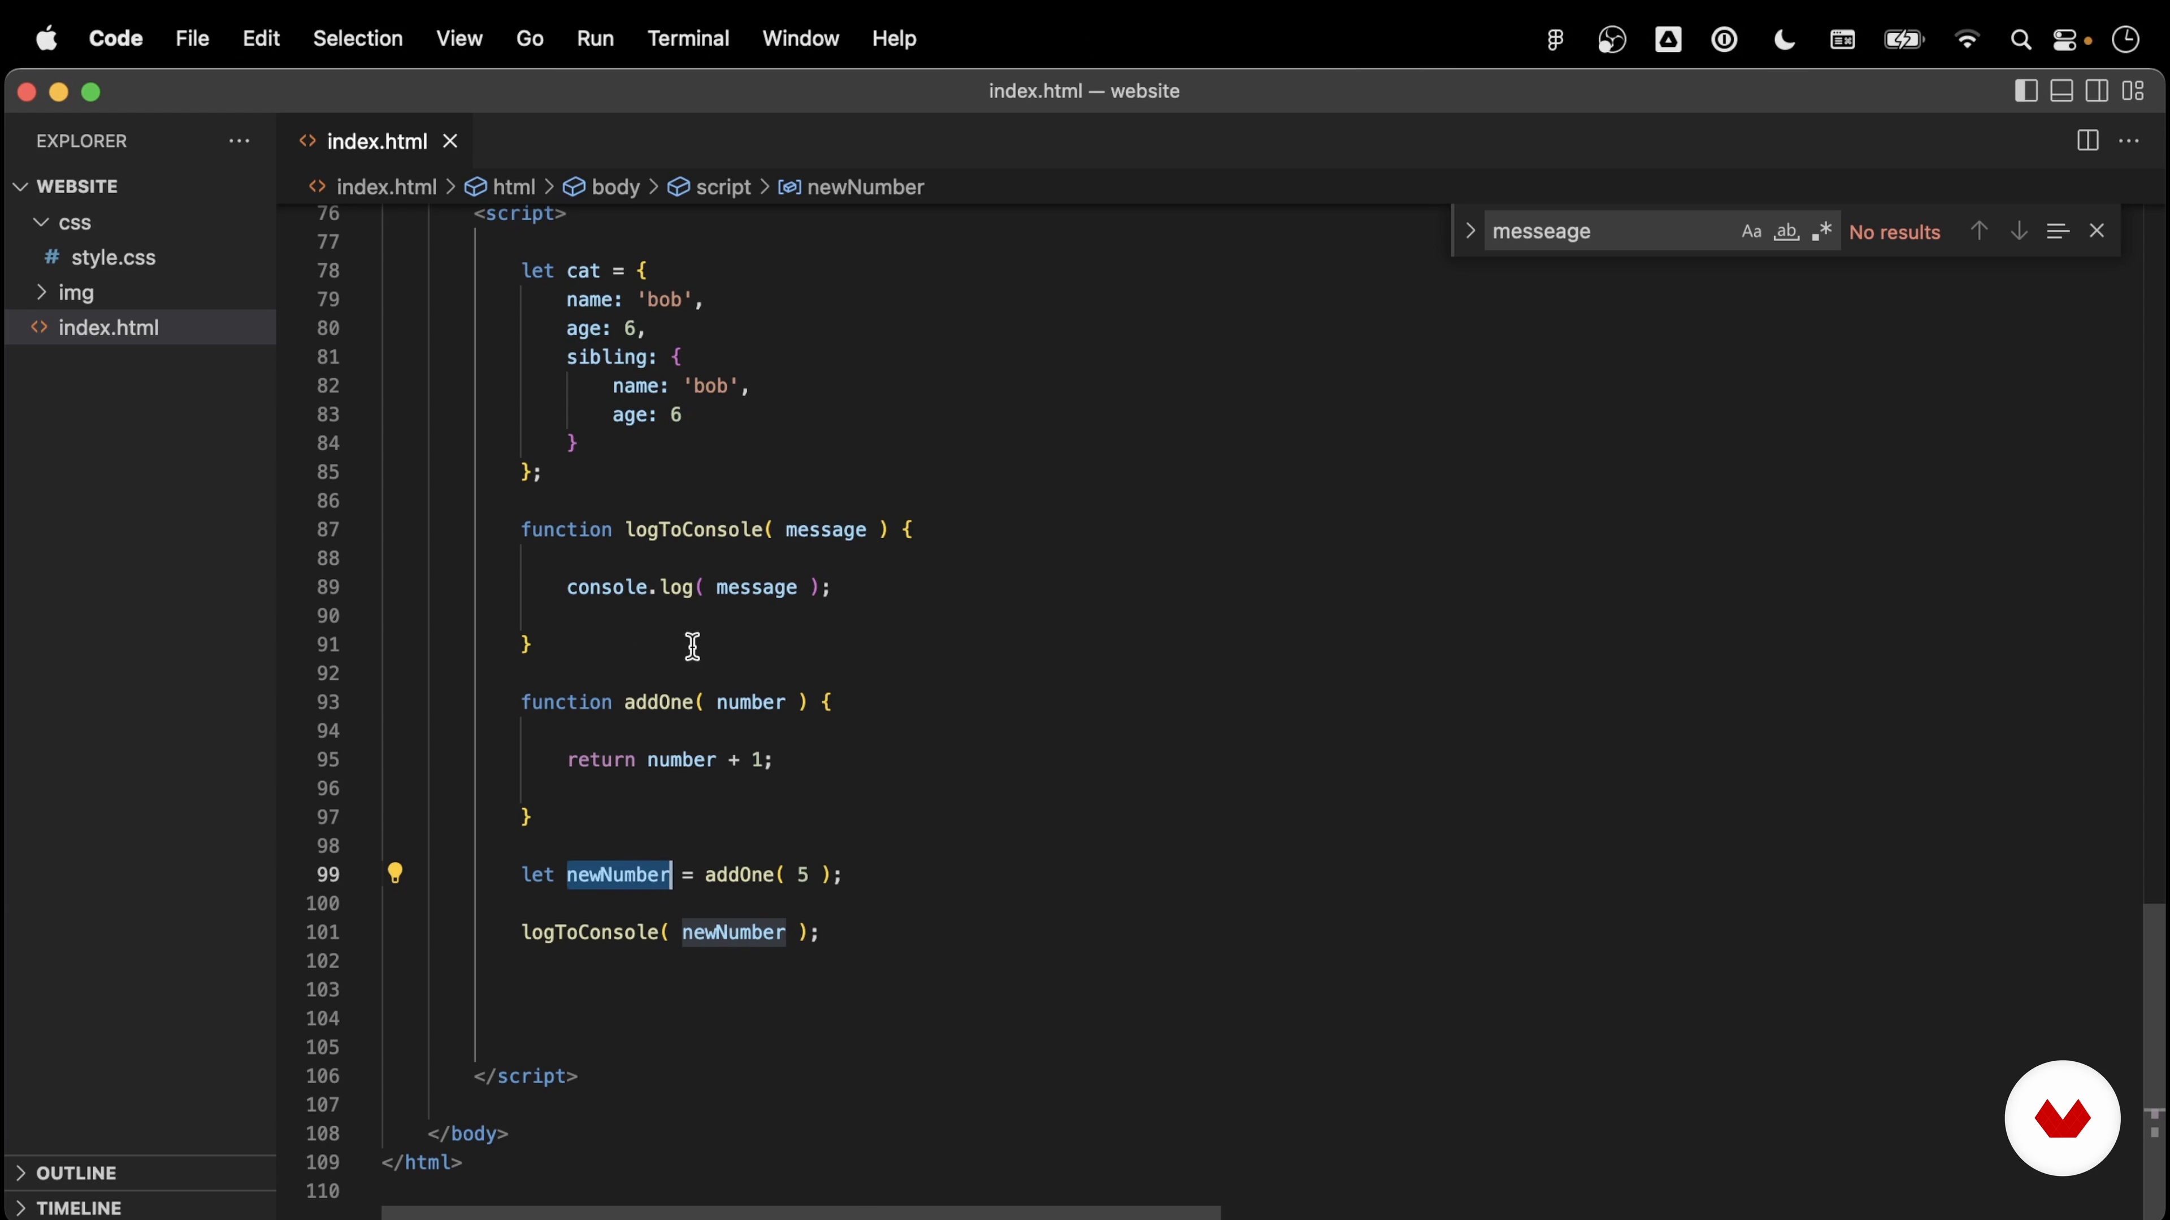Screen dimensions: 2170x1220
Task: Toggle panel layout icon in title bar
Action: (x=2061, y=91)
